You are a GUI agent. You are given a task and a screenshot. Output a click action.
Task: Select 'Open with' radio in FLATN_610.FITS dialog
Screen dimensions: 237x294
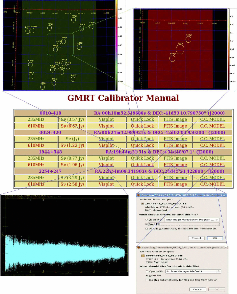[147, 220]
